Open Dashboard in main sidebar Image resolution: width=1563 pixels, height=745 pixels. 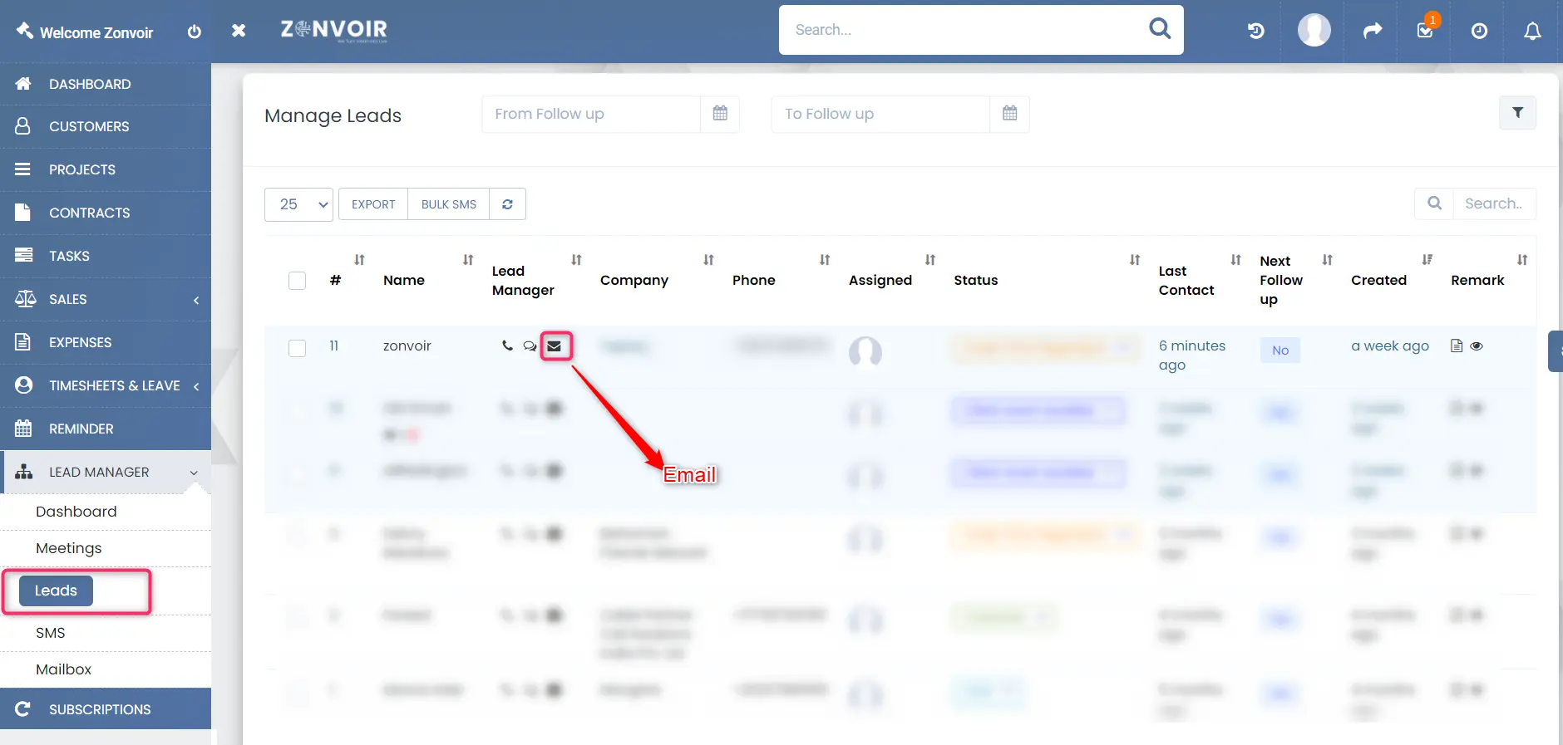(x=106, y=84)
